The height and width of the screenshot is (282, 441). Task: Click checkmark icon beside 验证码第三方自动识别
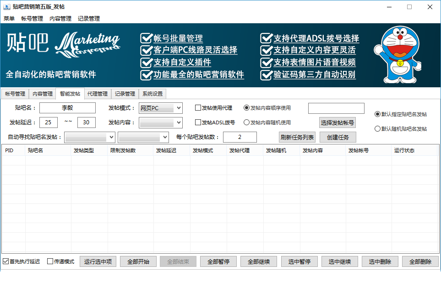pos(267,74)
